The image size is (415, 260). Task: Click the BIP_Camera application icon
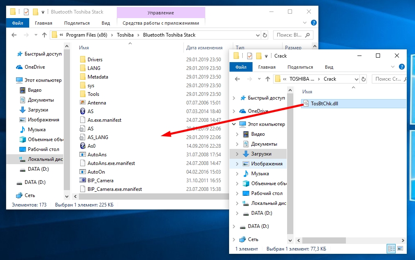tap(82, 181)
